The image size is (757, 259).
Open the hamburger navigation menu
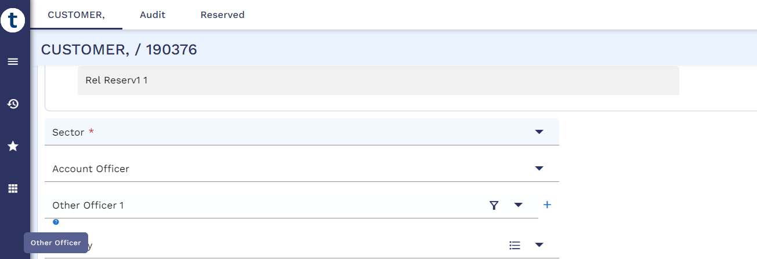13,61
